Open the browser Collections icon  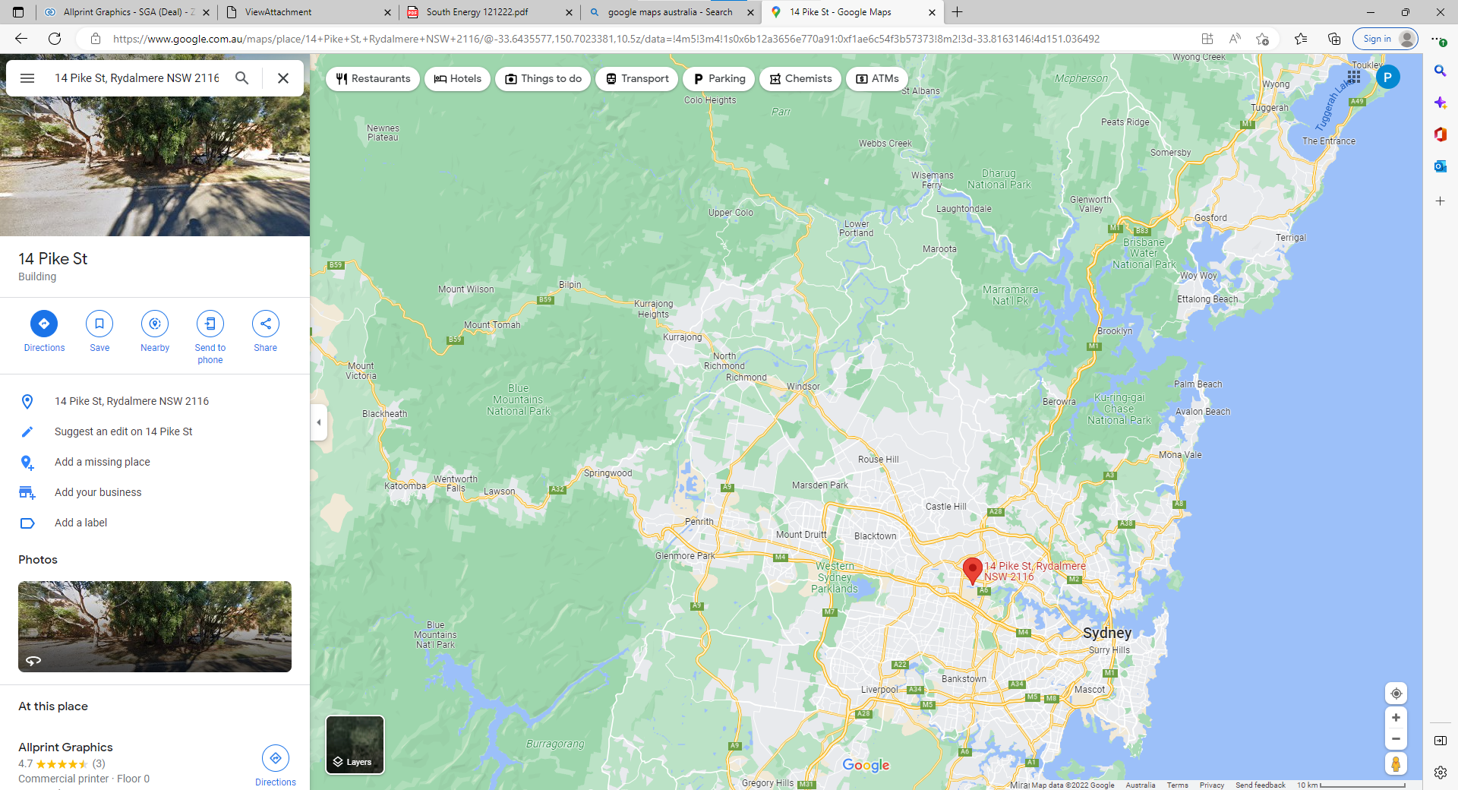click(1334, 39)
